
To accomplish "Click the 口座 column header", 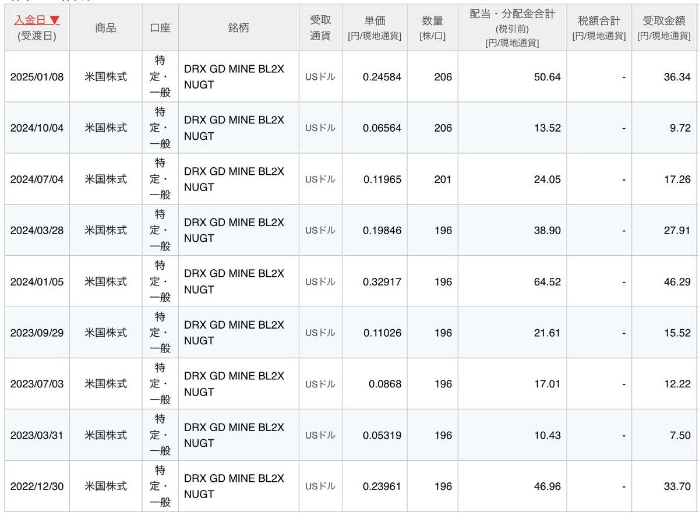I will pos(160,28).
